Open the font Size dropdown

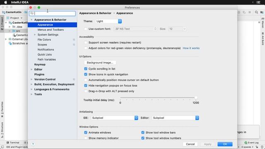[x=177, y=29]
